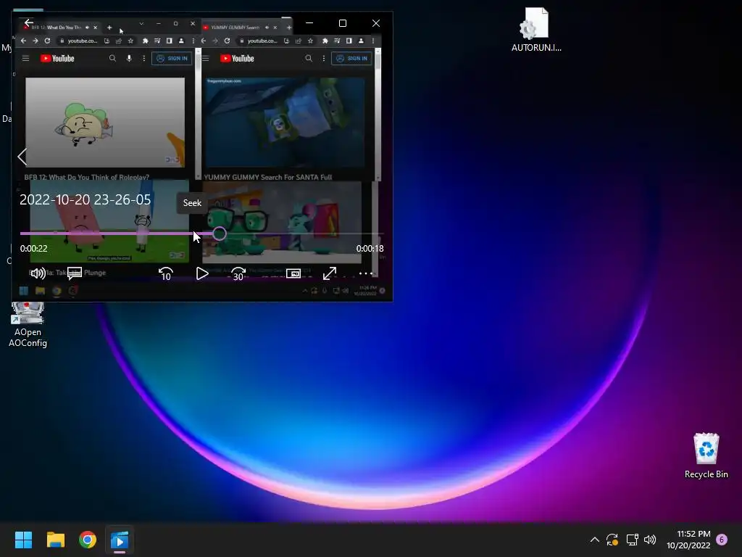Open the three-dot more options menu

pos(365,273)
